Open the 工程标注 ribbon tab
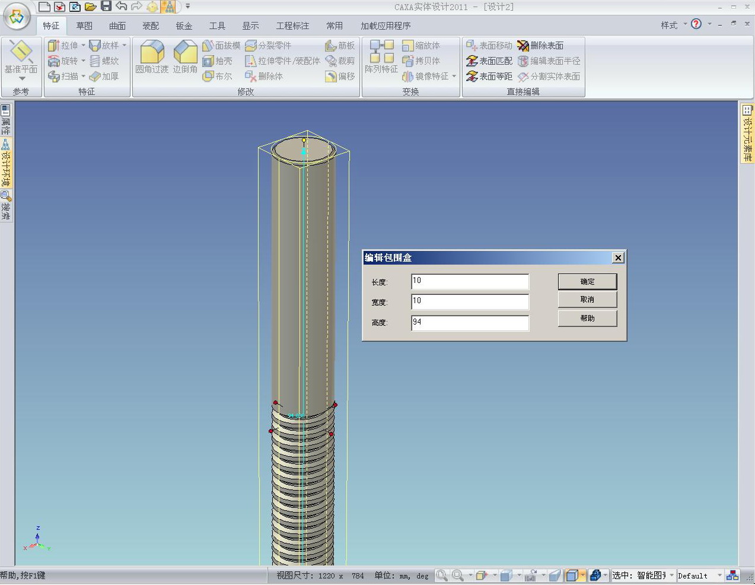Viewport: 755px width, 585px height. coord(292,26)
